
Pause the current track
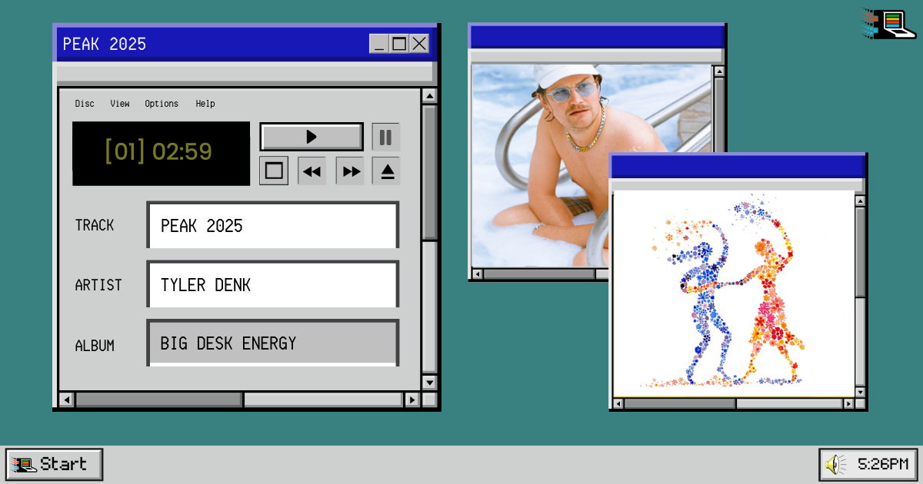tap(385, 138)
